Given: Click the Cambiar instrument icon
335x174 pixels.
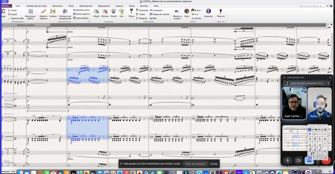Looking at the screenshot, I should tap(53, 11).
